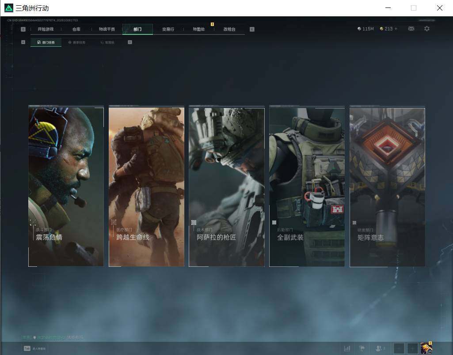The image size is (453, 355).
Task: Click the flag icon in bottom bar
Action: pyautogui.click(x=362, y=348)
